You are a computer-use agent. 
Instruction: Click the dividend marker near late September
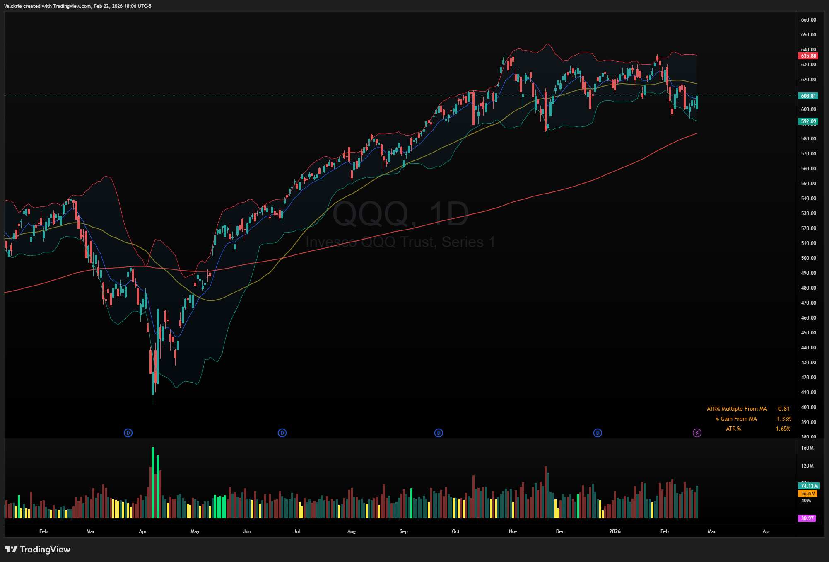click(439, 433)
